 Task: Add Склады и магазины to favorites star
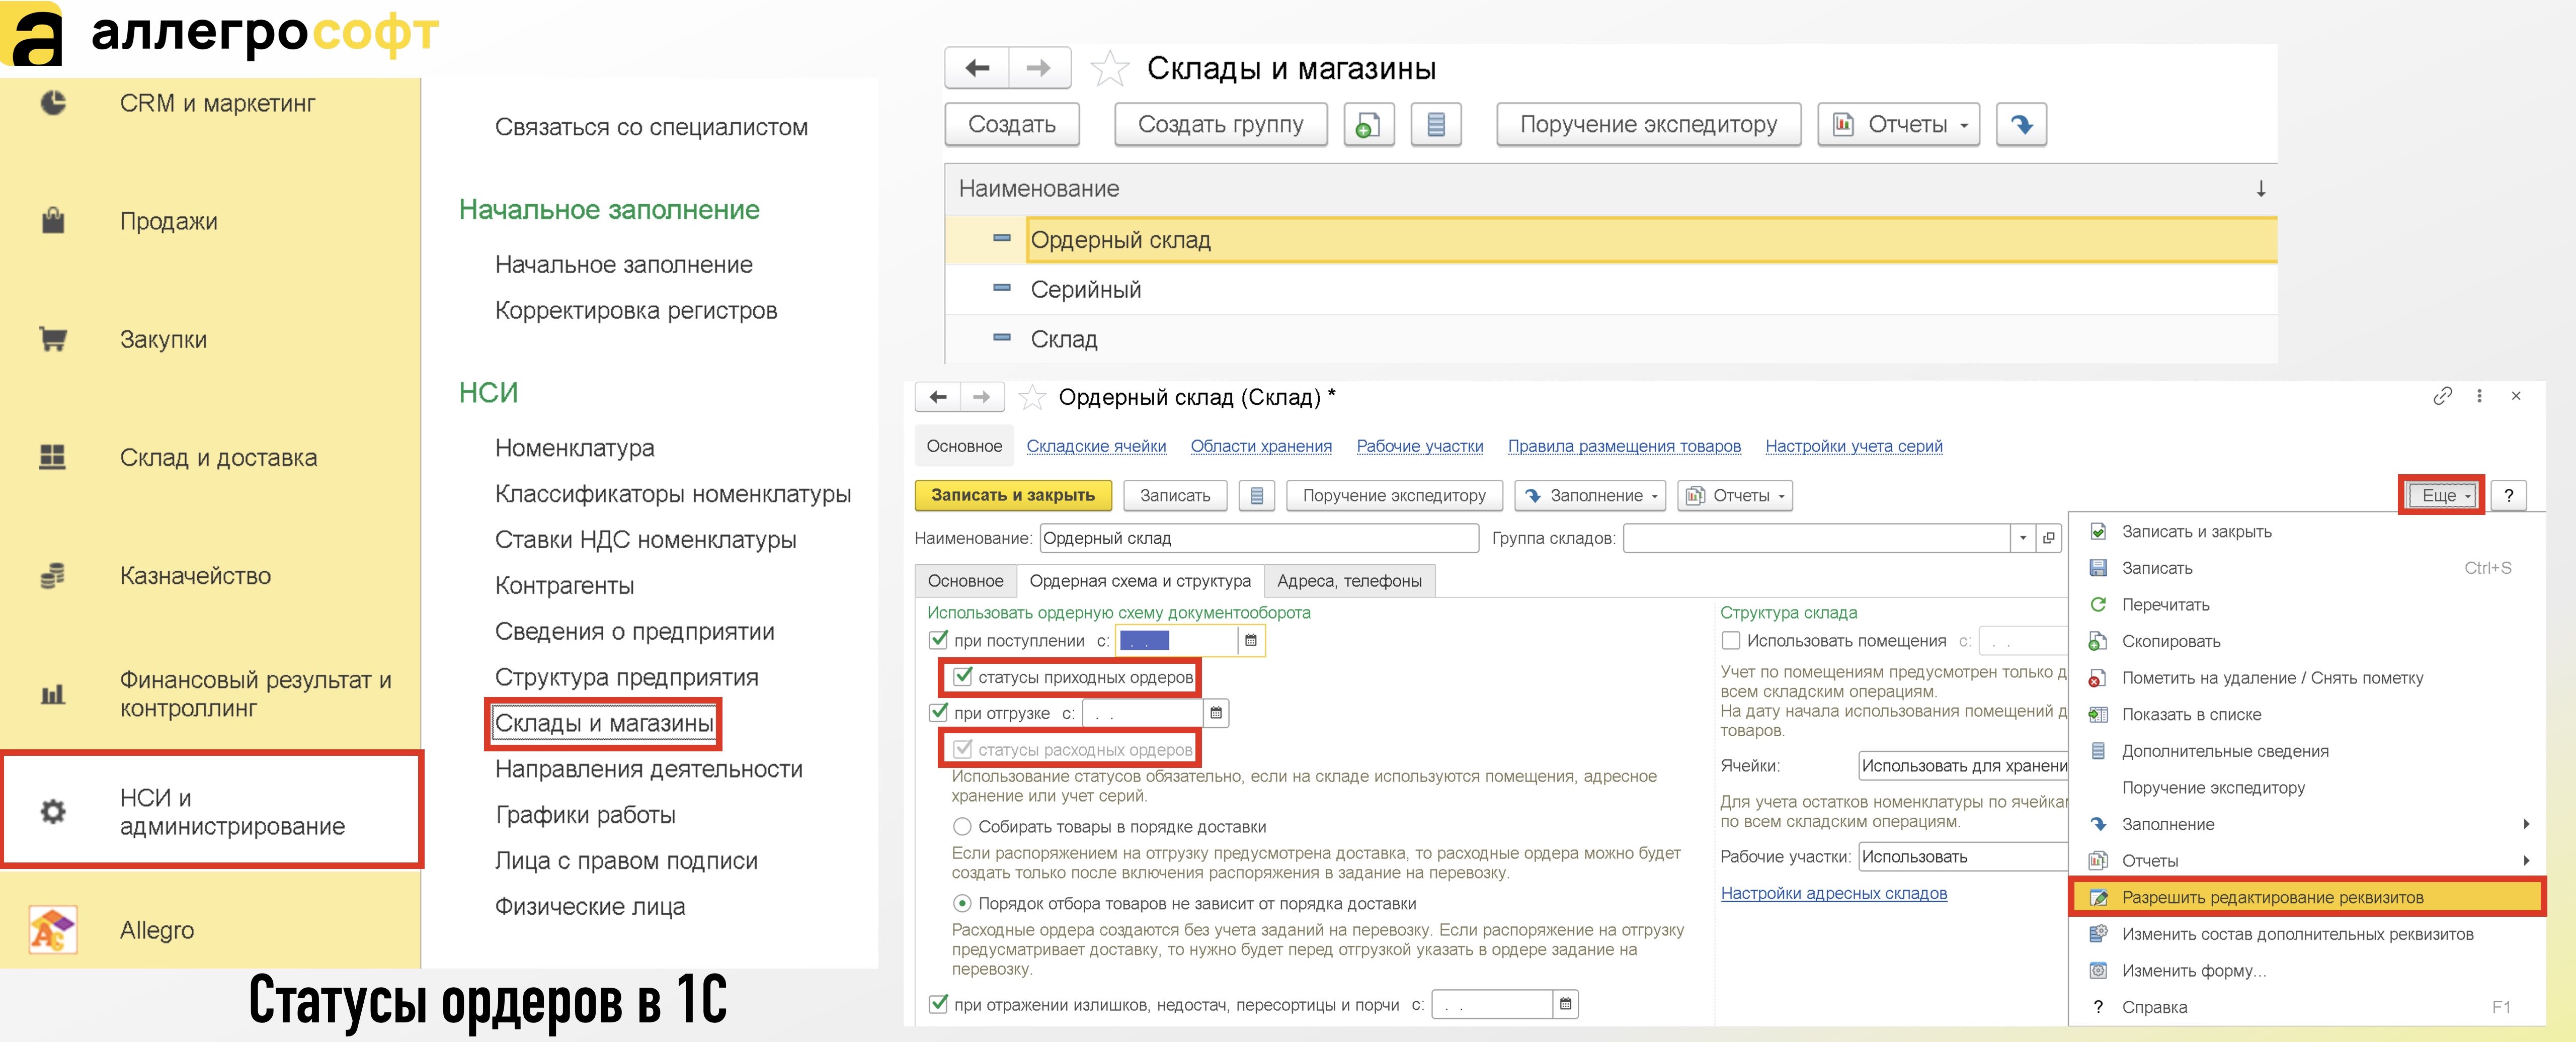(x=1109, y=68)
